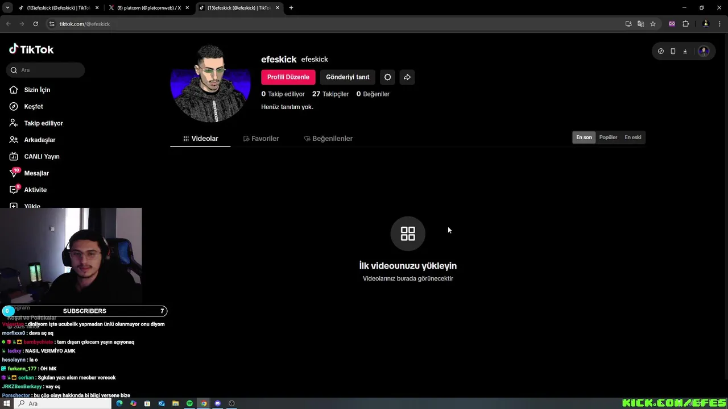Click install app icon in address bar
This screenshot has height=409, width=728.
click(628, 24)
